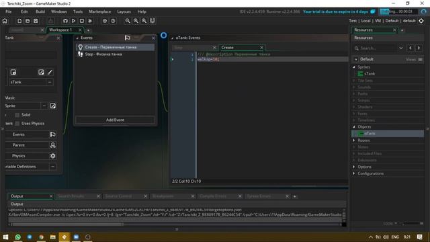Viewport: 430px width, 242px height.
Task: Open mask sprite selector button
Action: pos(44,106)
